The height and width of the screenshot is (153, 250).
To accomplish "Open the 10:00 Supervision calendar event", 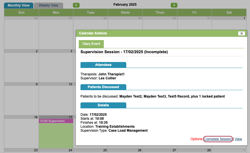I will [x=56, y=121].
